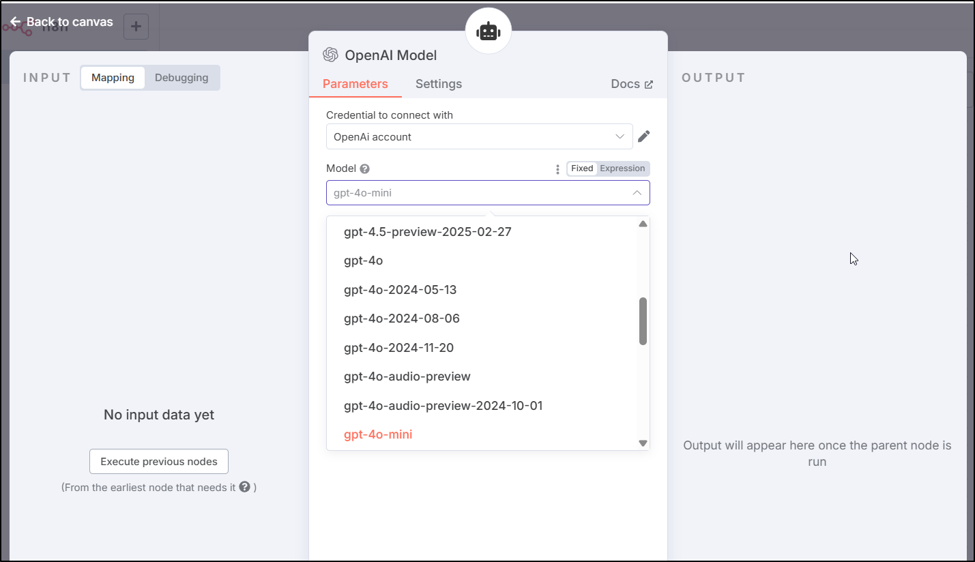Select the highlighted gpt-4o-mini option
The height and width of the screenshot is (562, 975).
(482, 434)
